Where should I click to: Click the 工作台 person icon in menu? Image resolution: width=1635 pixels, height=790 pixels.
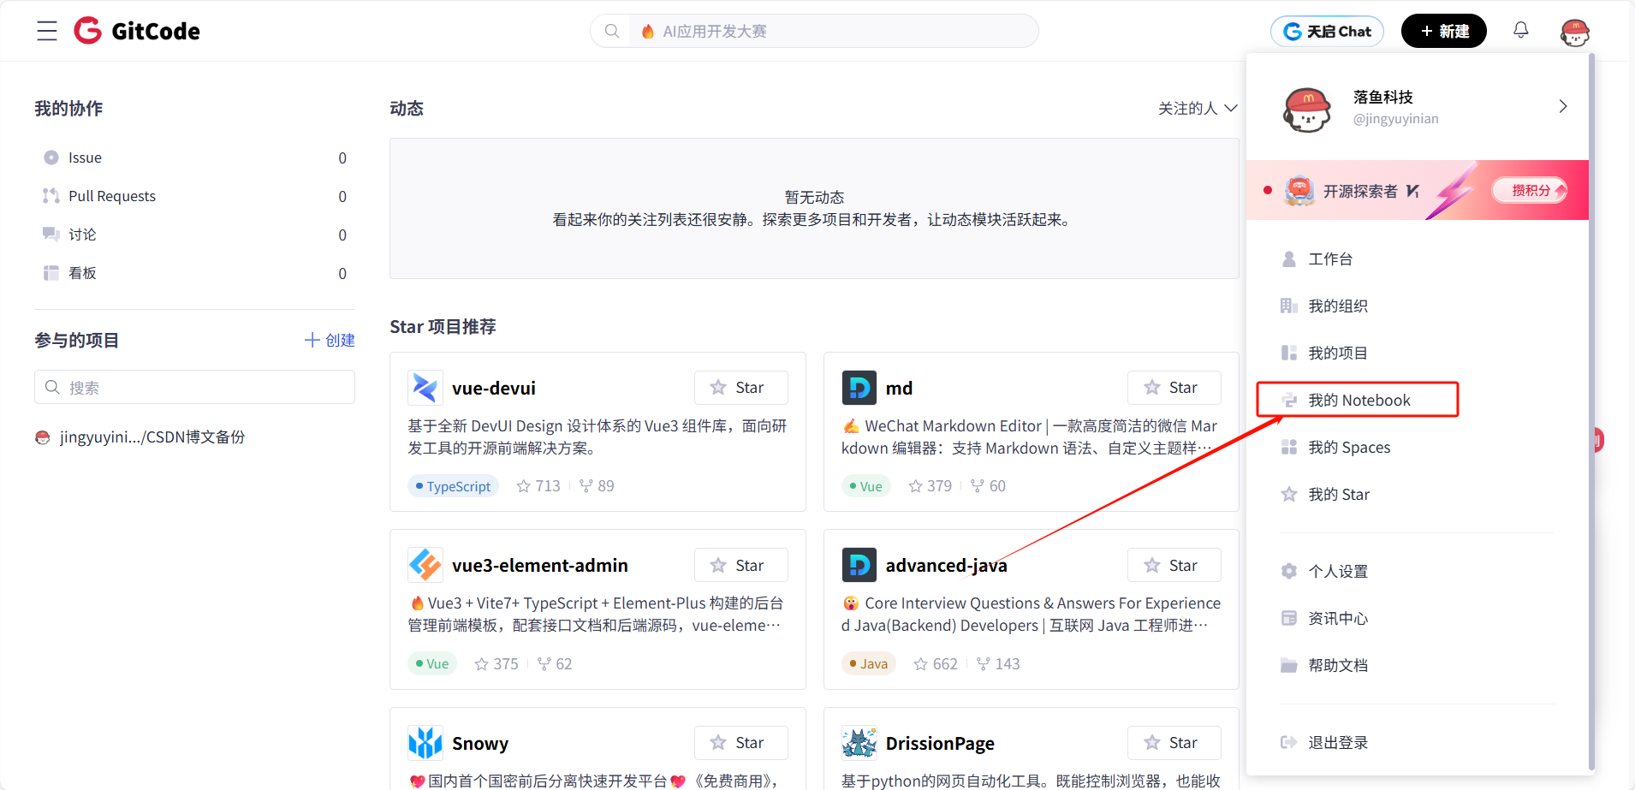1289,258
